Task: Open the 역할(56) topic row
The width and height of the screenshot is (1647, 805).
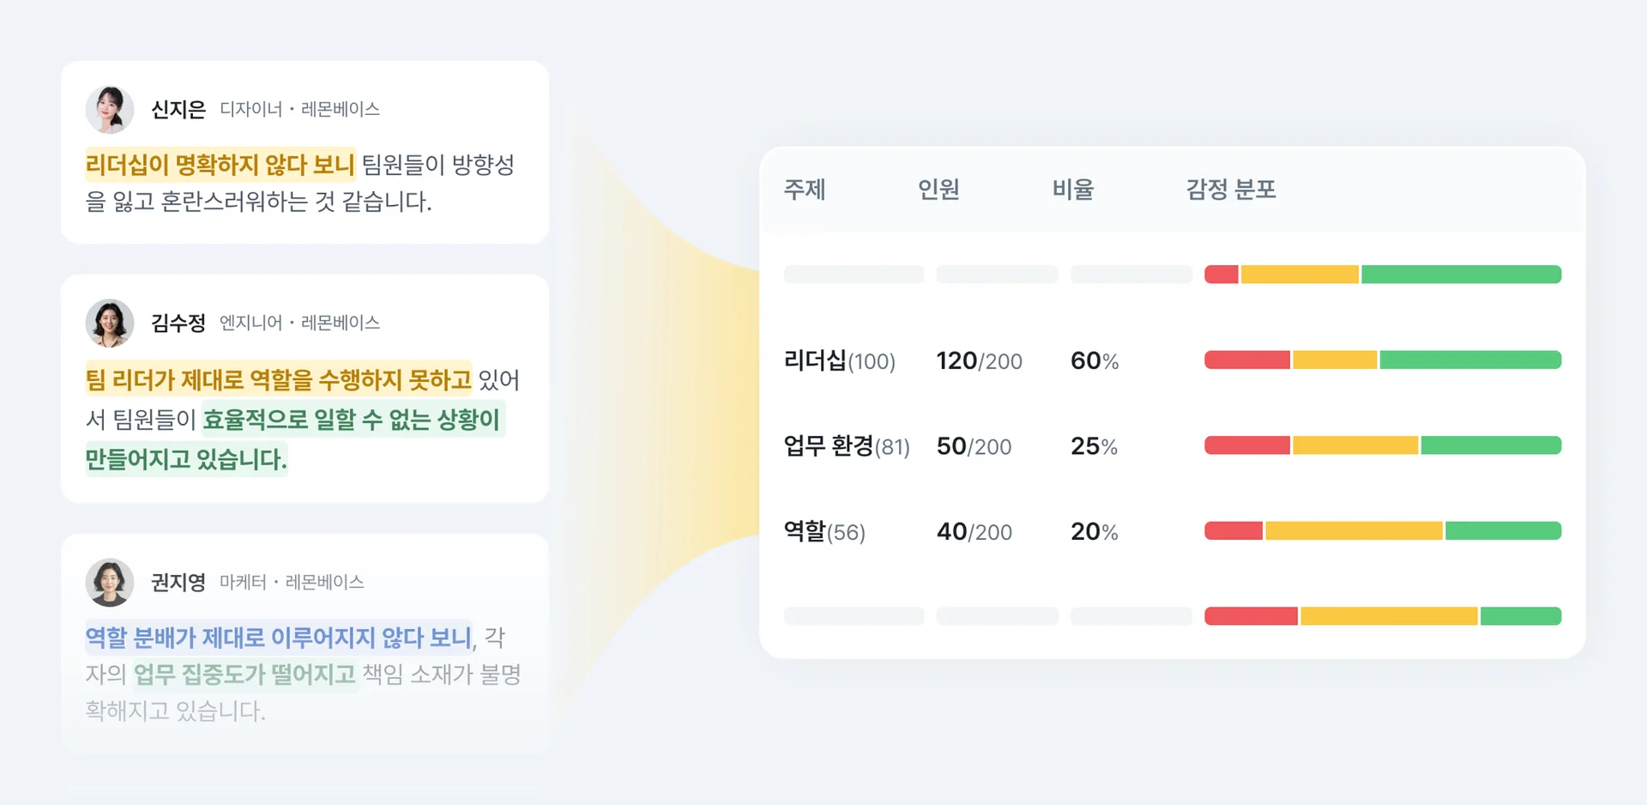Action: tap(824, 532)
